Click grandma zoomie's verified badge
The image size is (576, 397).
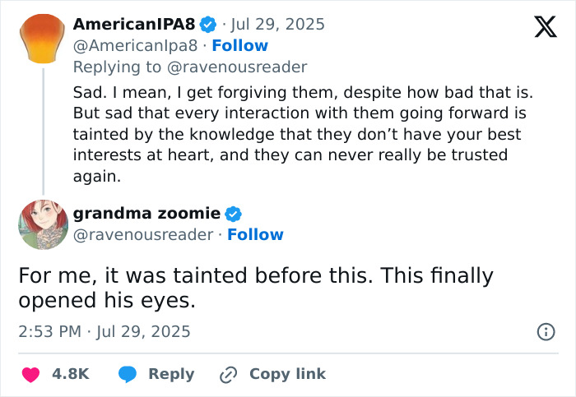234,214
